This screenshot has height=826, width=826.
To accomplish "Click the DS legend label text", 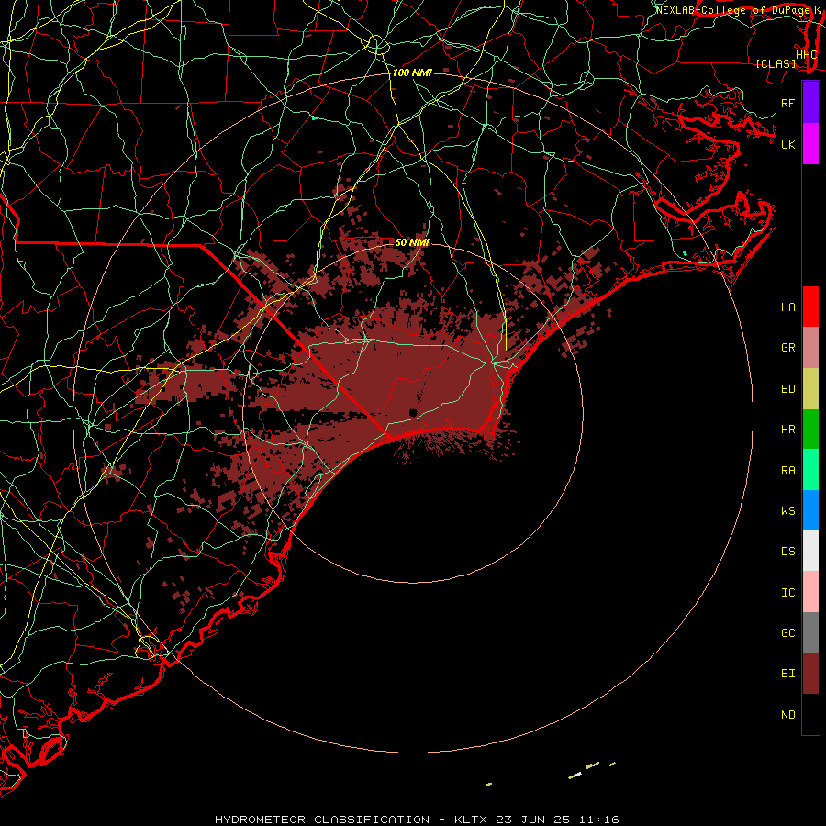I will (x=787, y=552).
